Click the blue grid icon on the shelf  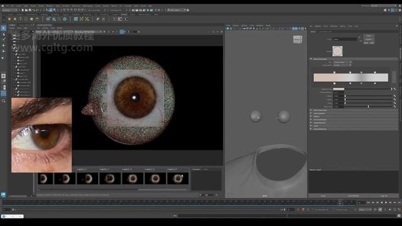[75, 19]
